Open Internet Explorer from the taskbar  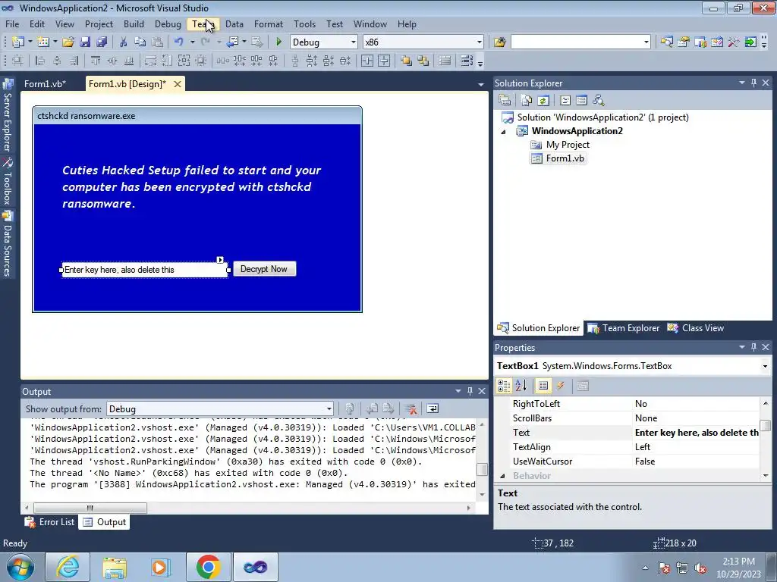(67, 567)
